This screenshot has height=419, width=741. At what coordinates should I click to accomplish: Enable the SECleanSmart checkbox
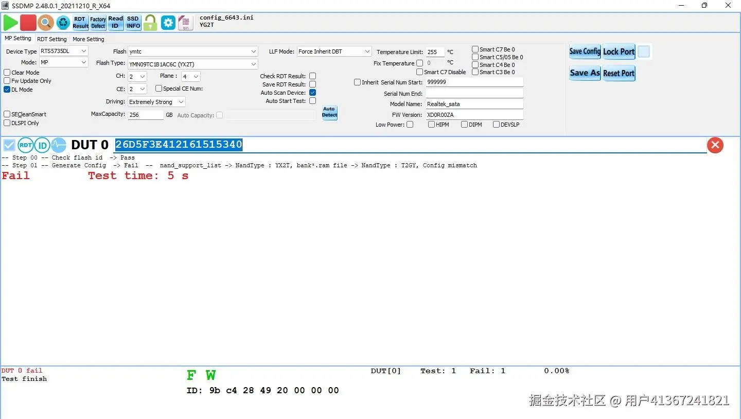click(7, 114)
